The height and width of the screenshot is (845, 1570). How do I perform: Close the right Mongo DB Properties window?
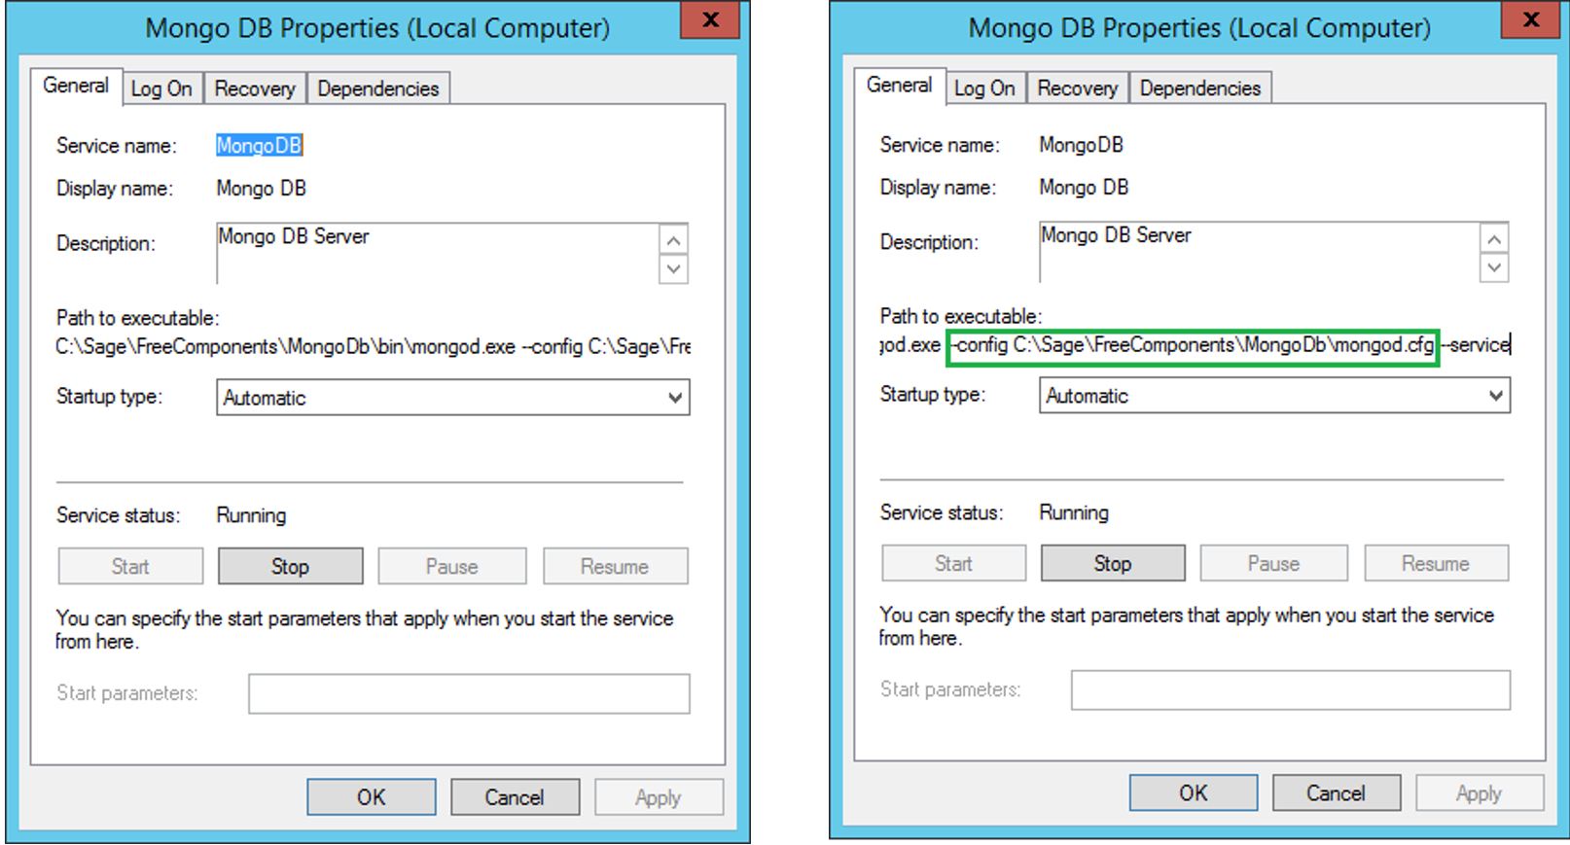click(x=1531, y=19)
